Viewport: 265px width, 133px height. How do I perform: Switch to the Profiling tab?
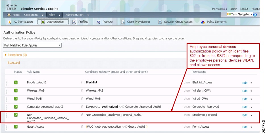(x=83, y=22)
